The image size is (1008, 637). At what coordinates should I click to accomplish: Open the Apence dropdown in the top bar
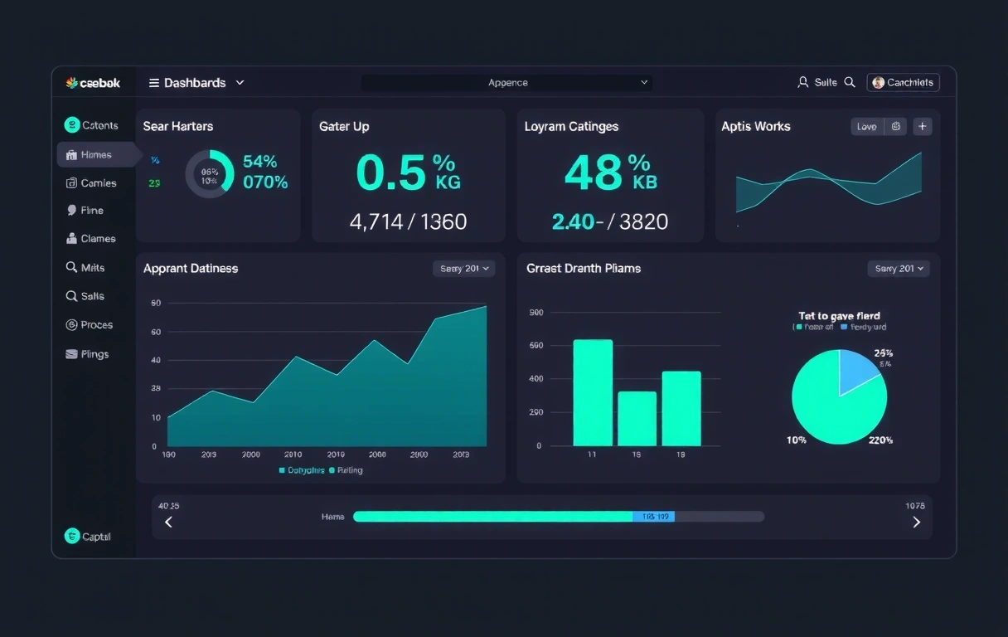pyautogui.click(x=506, y=82)
